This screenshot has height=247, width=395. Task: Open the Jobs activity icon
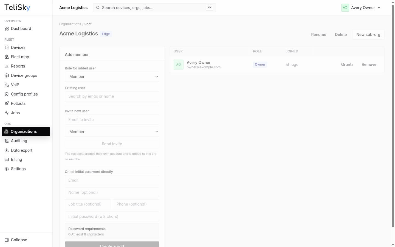click(x=7, y=113)
